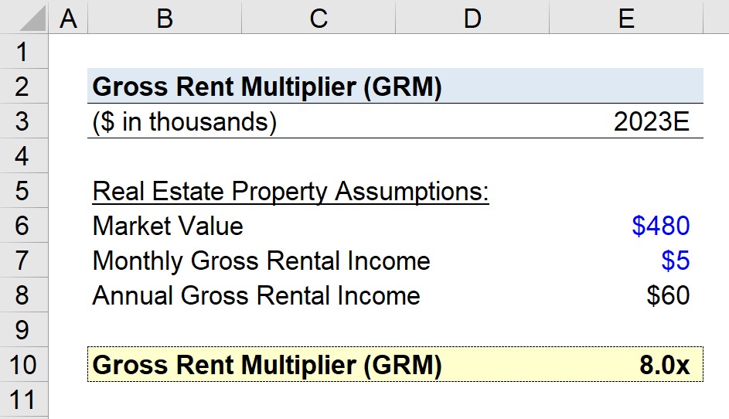Image resolution: width=729 pixels, height=419 pixels.
Task: Select column E header
Action: point(626,17)
